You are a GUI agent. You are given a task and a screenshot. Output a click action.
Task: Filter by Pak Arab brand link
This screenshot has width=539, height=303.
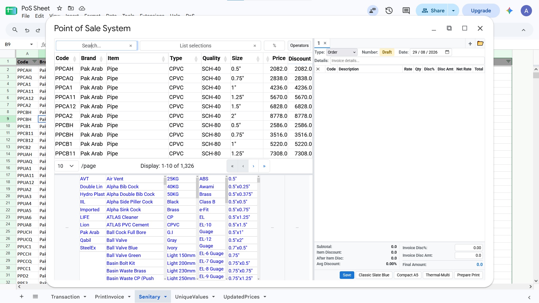point(90,233)
